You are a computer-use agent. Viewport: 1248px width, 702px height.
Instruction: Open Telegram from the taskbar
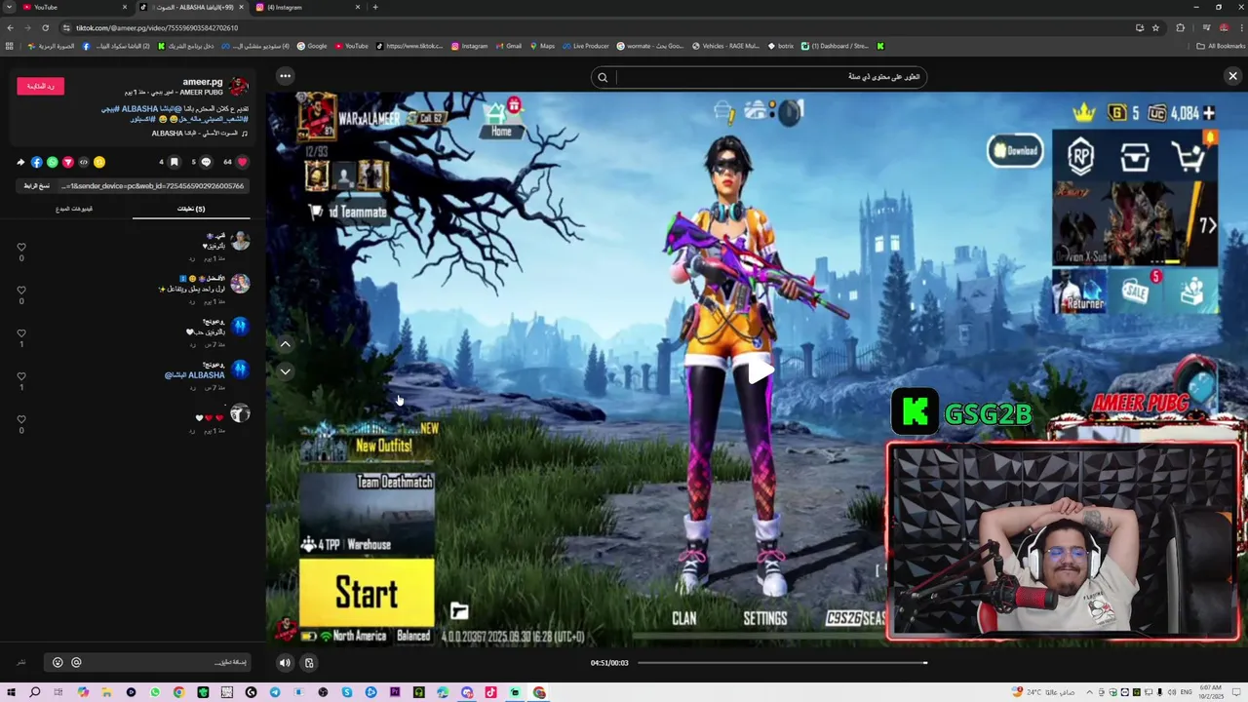click(x=275, y=692)
